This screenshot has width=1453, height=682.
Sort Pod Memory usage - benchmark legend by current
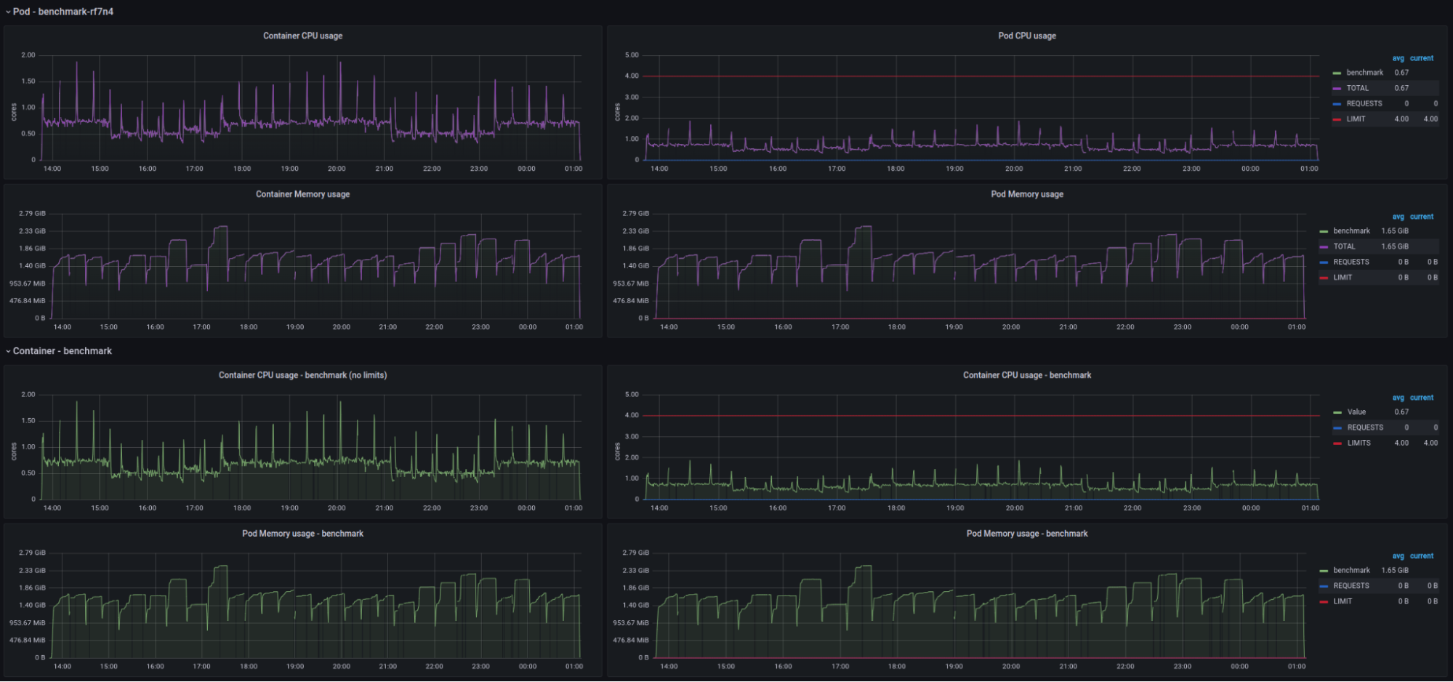pyautogui.click(x=1422, y=556)
